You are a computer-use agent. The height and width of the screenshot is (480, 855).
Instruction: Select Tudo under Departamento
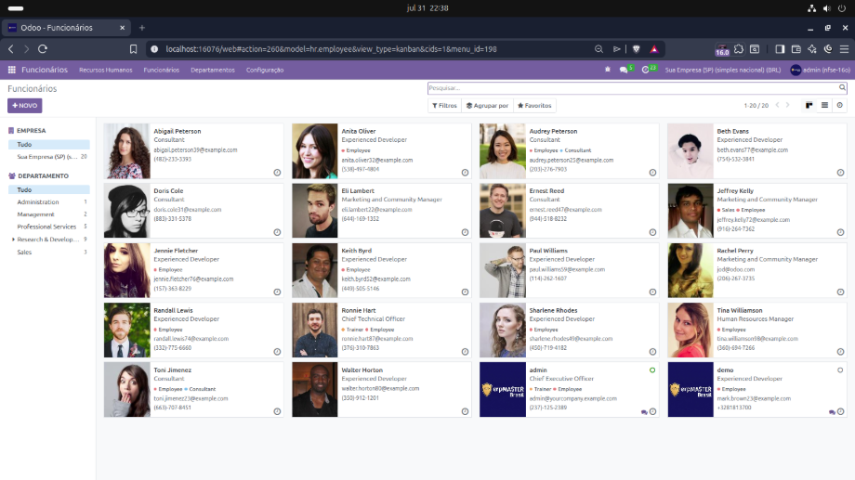click(48, 189)
